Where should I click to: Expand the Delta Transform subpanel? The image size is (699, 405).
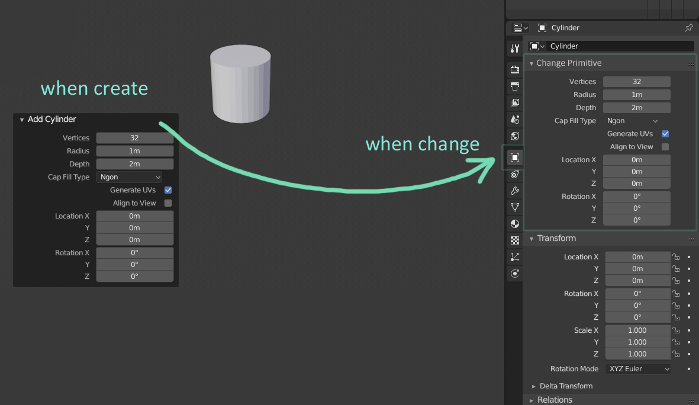534,386
